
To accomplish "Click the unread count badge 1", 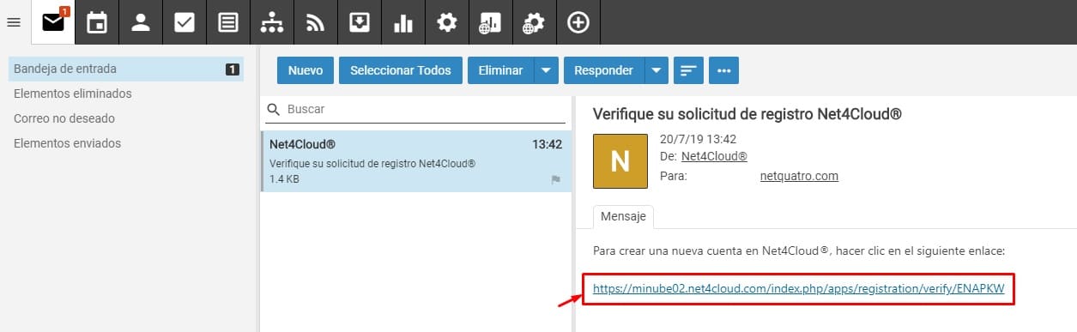I will (x=232, y=69).
